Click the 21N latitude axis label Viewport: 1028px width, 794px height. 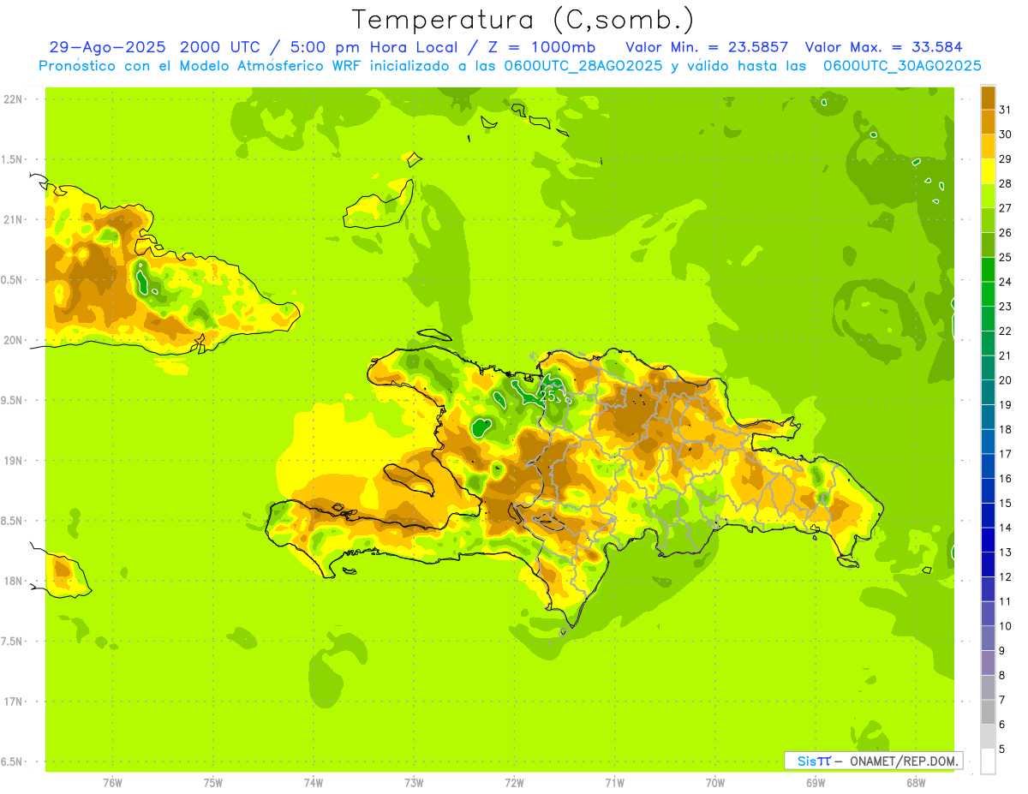point(13,219)
